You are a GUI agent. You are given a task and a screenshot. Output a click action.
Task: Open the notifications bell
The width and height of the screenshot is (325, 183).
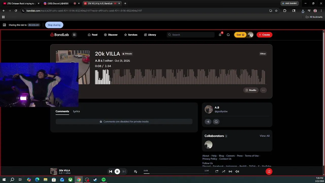(x=220, y=35)
